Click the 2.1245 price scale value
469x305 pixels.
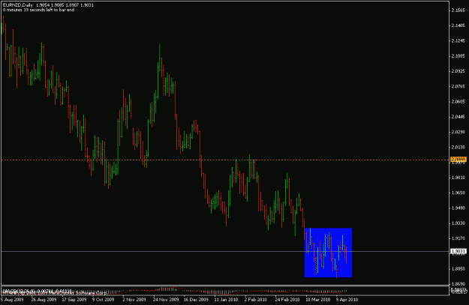(x=458, y=41)
